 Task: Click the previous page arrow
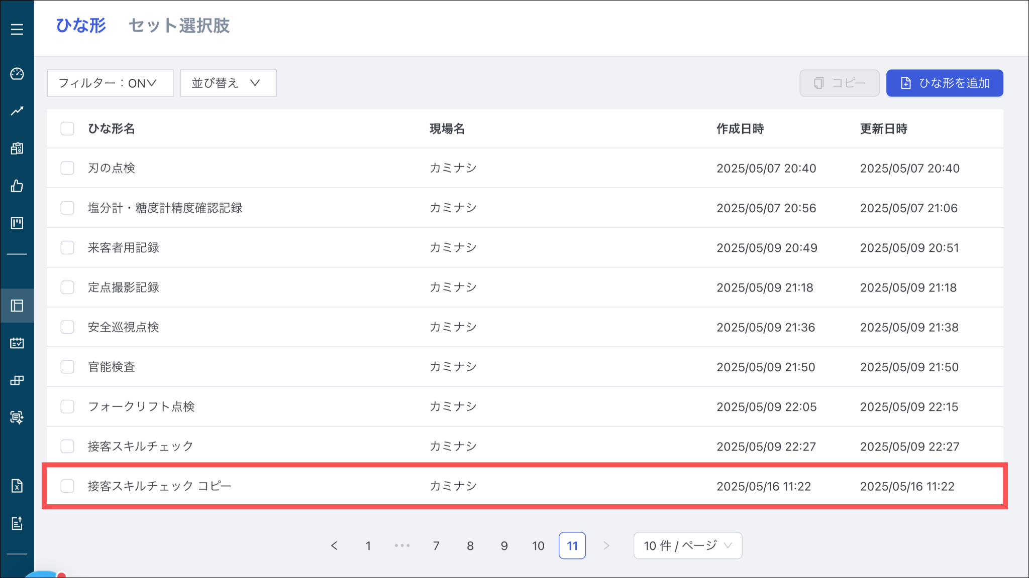pyautogui.click(x=334, y=545)
